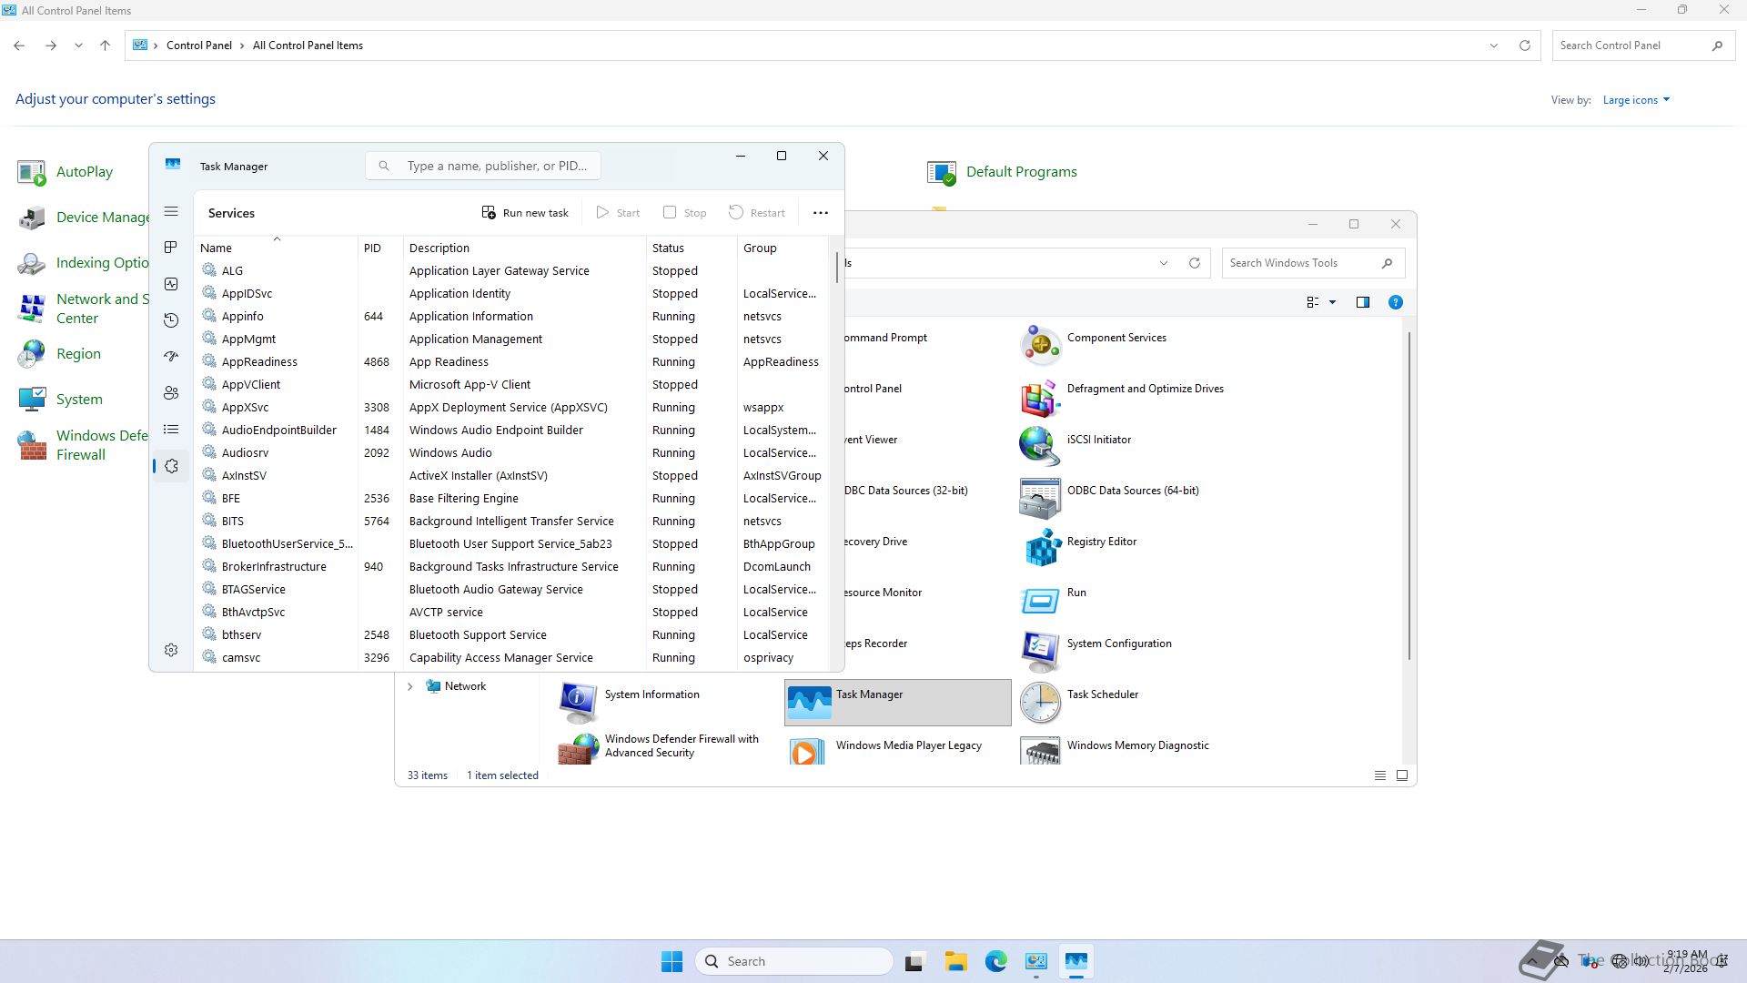Toggle the preview pane in Windows Tools
This screenshot has height=983, width=1747.
point(1362,302)
